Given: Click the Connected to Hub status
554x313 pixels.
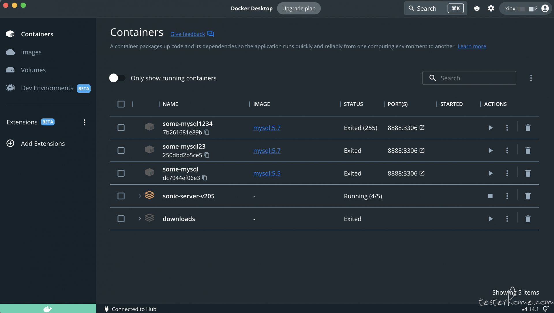Looking at the screenshot, I should point(130,309).
